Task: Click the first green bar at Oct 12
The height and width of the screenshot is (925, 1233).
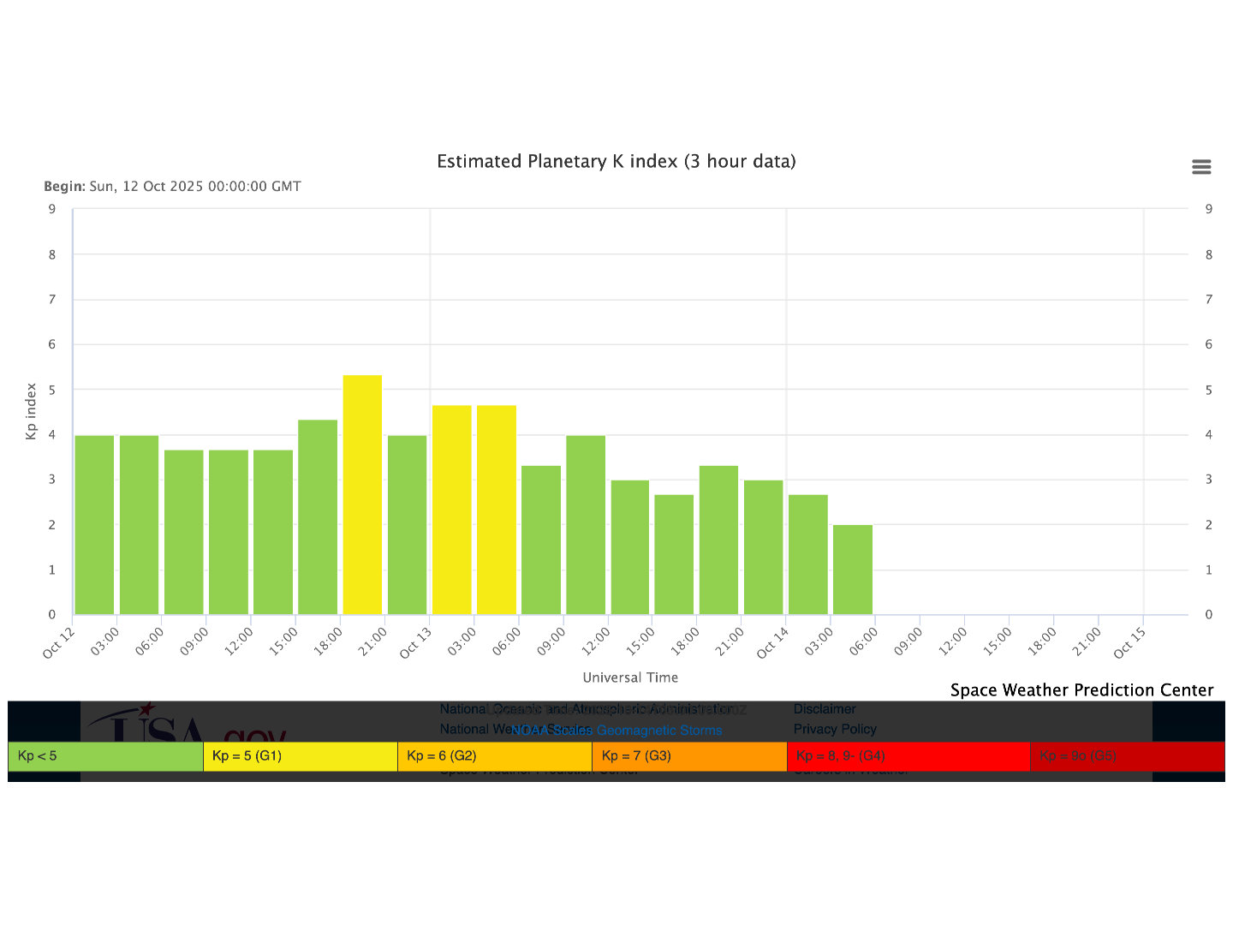Action: click(94, 525)
